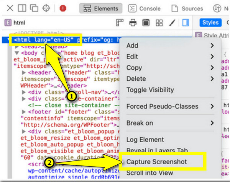Toggle layout grid overlays icon
The width and height of the screenshot is (230, 182).
159,23
